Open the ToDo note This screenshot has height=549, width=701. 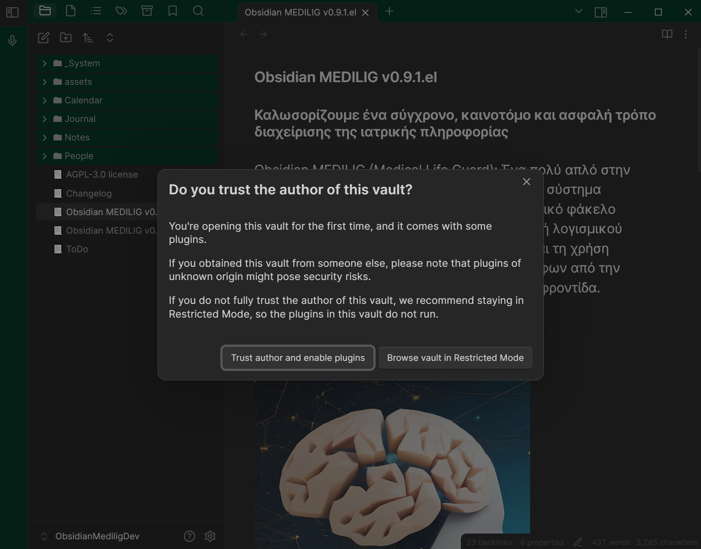[x=77, y=249]
